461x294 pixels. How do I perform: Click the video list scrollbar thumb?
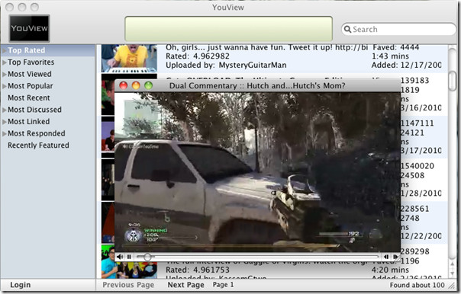pyautogui.click(x=453, y=81)
